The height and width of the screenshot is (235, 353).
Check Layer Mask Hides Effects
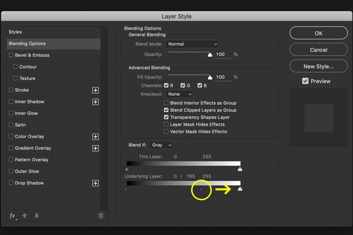tap(166, 124)
